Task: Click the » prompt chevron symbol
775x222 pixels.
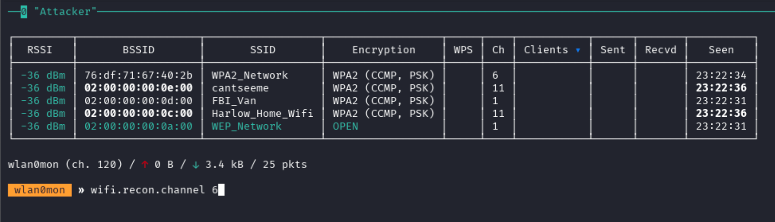Action: click(x=81, y=190)
